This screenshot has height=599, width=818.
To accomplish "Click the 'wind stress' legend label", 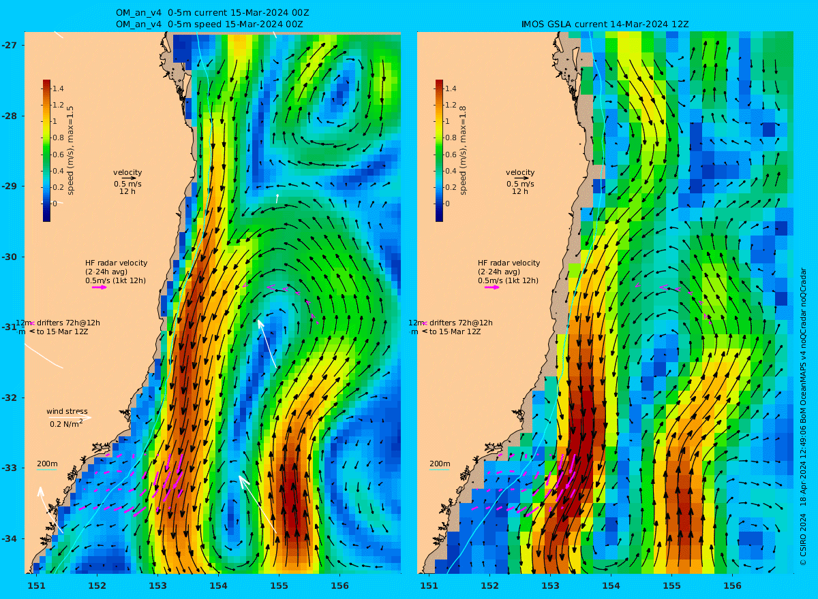I will coord(67,411).
